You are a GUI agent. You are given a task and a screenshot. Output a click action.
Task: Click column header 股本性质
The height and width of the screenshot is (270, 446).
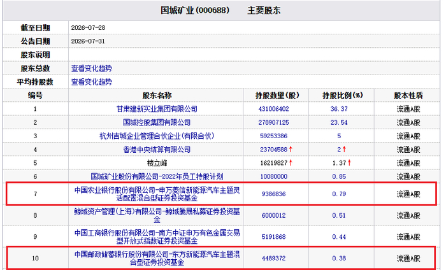tap(408, 96)
